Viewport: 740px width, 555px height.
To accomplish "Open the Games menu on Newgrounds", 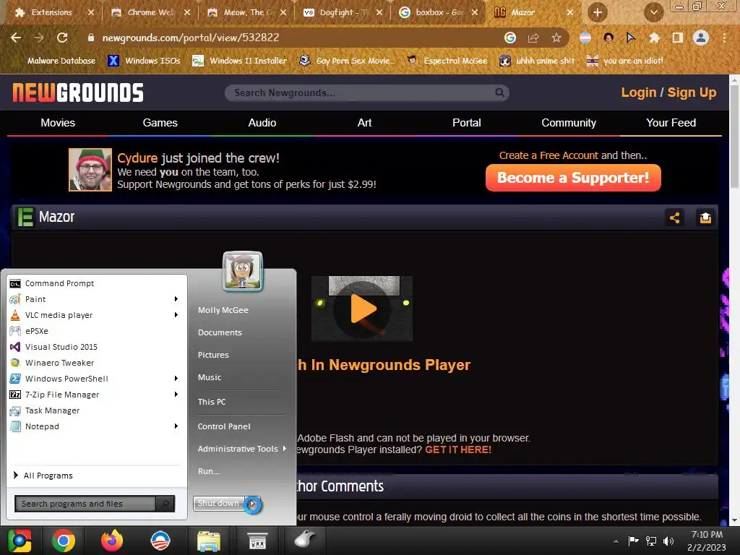I will point(160,123).
